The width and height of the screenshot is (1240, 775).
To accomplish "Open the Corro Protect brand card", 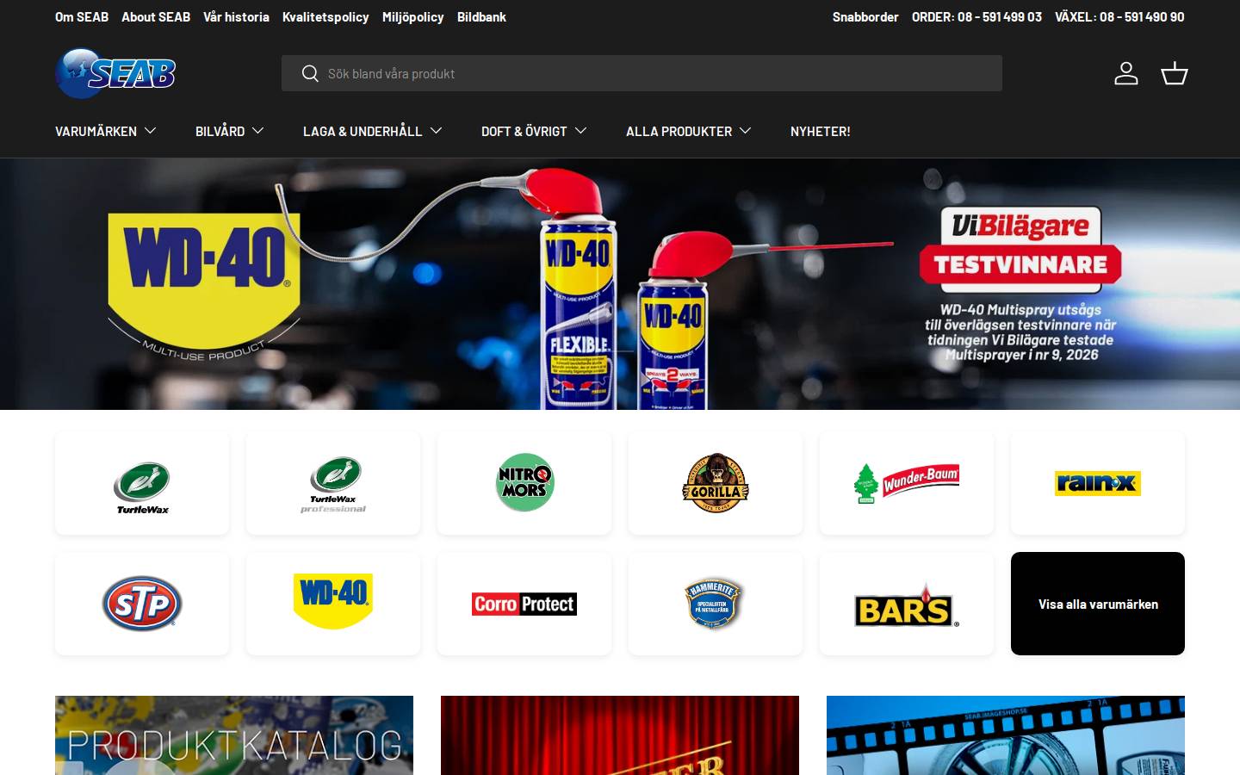I will coord(524,604).
